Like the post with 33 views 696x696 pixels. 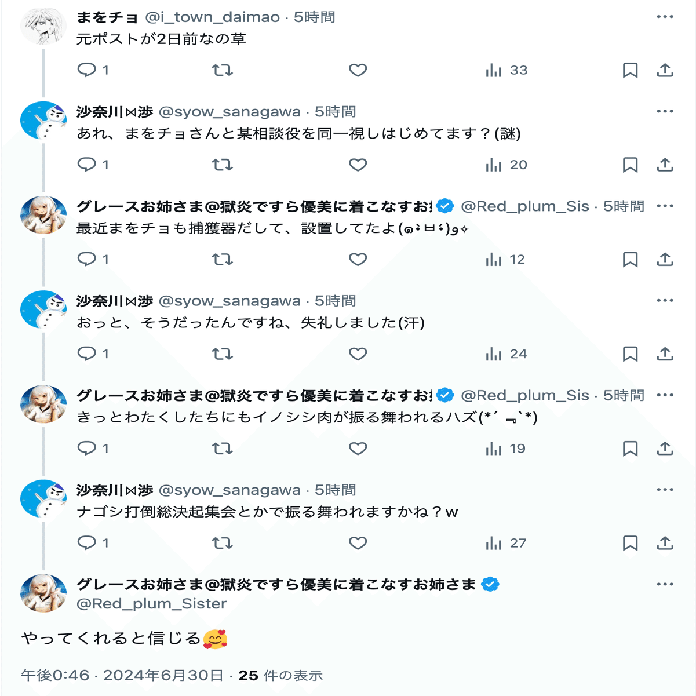coord(358,70)
